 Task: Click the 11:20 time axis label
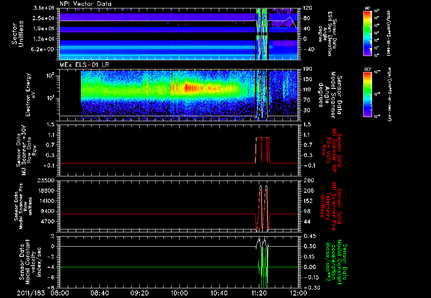tap(259, 293)
